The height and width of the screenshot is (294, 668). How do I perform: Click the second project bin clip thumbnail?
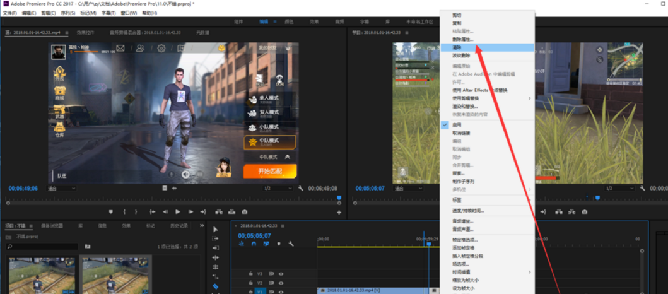tap(116, 274)
